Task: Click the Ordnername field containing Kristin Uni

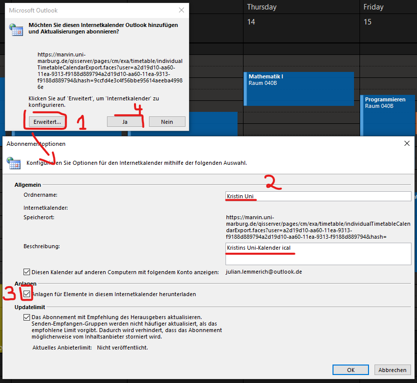Action: (318, 196)
